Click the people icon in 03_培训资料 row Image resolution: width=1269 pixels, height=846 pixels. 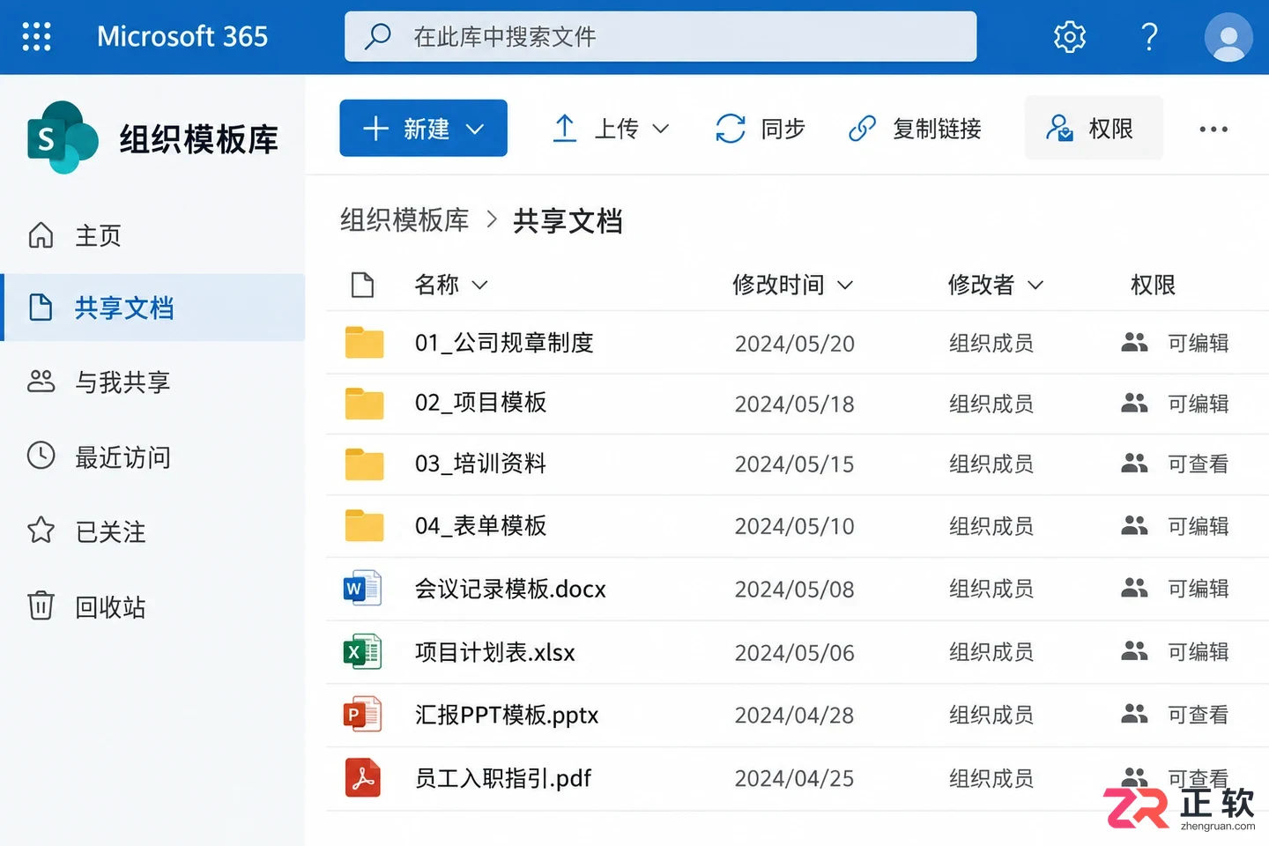point(1134,463)
